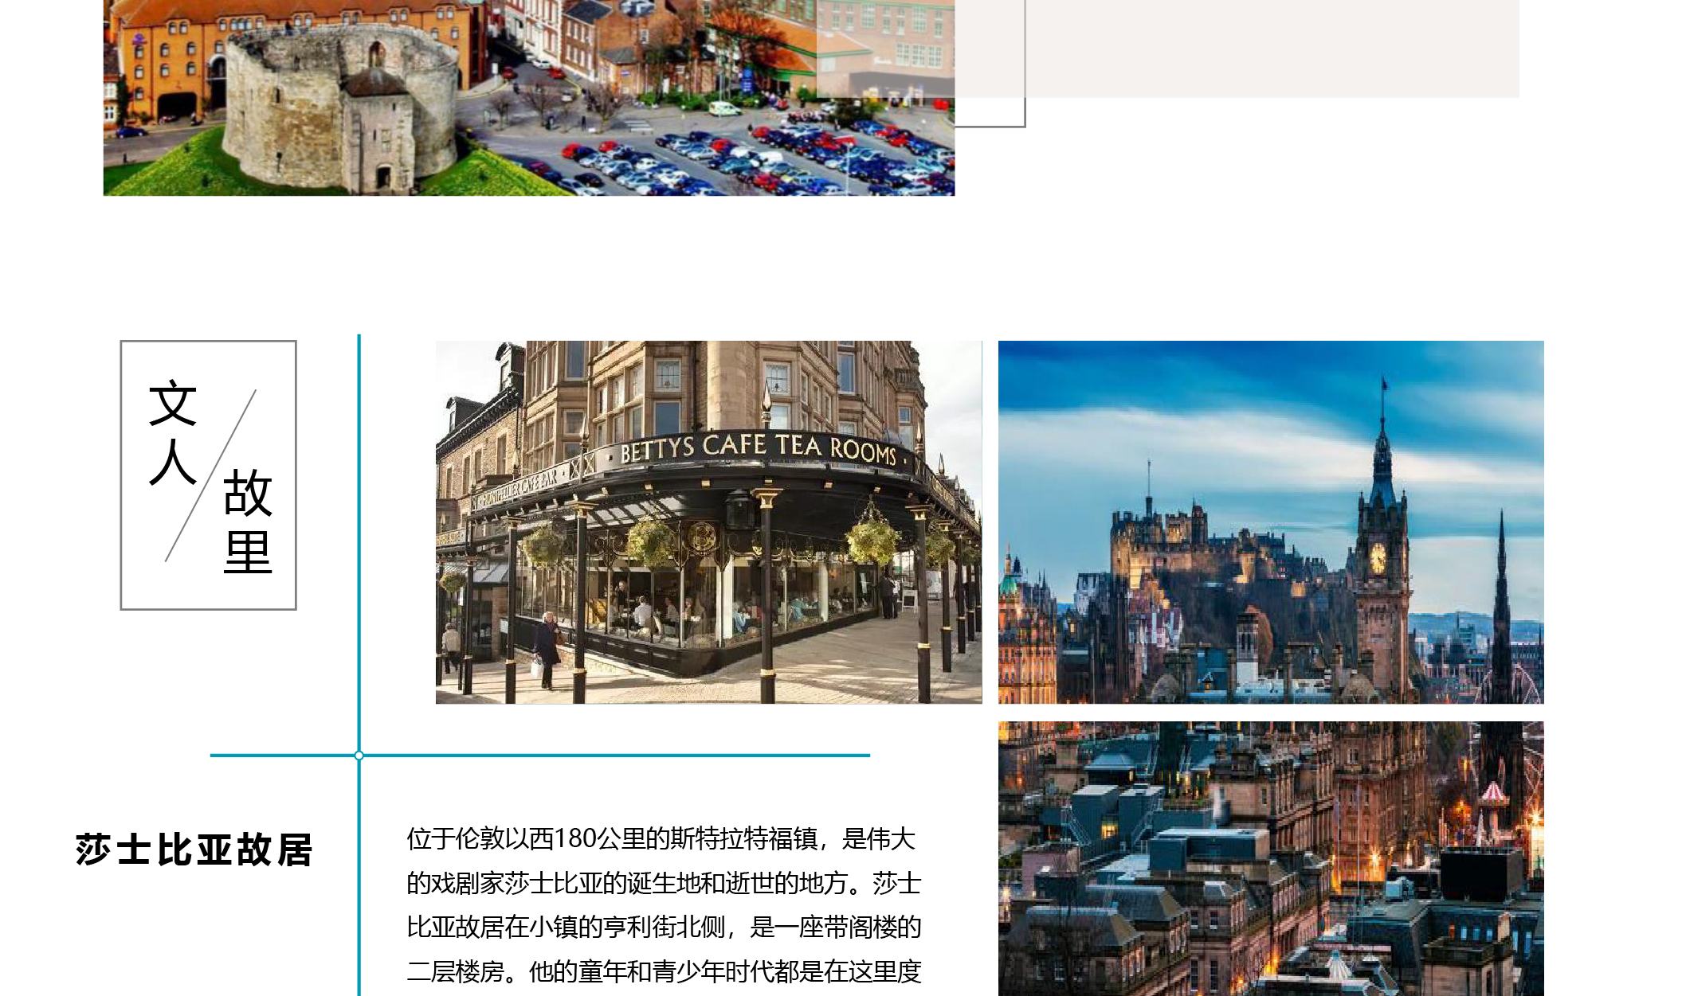Click the beige panel at top right

pos(1275,48)
